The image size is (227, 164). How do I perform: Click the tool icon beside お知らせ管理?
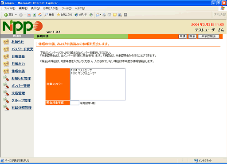pyautogui.click(x=6, y=78)
